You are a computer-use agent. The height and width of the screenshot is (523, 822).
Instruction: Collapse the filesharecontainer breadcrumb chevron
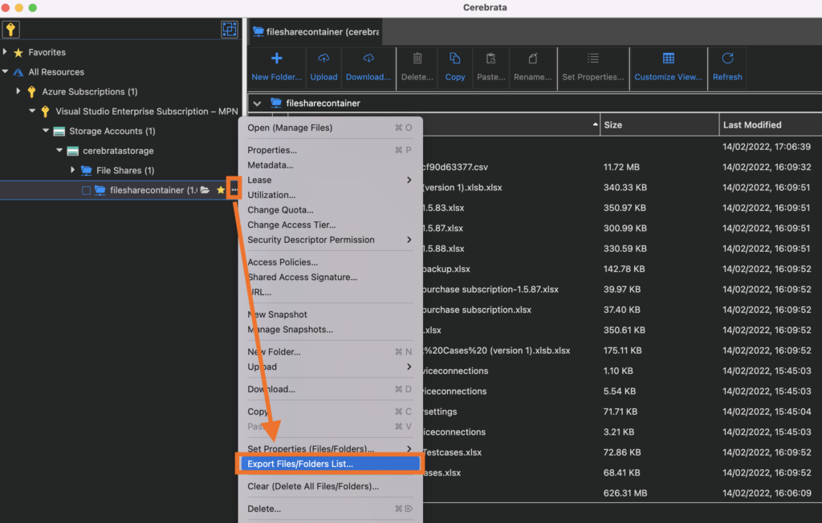[256, 103]
